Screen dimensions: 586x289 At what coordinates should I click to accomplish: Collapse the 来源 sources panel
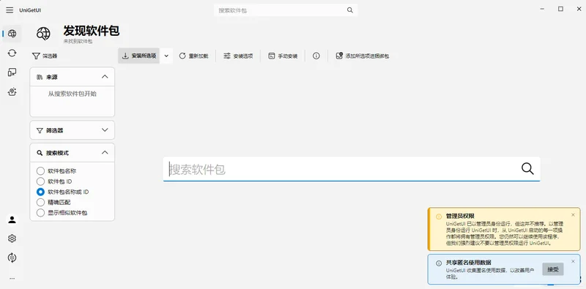pos(105,77)
